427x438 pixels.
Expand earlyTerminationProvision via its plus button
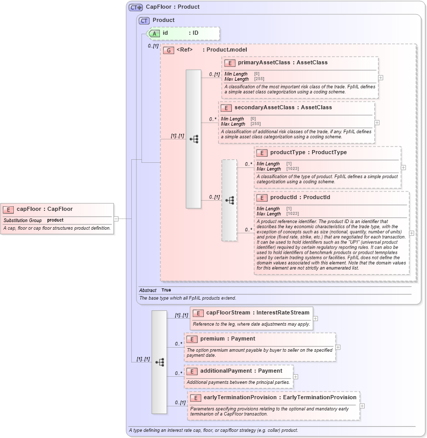(x=363, y=405)
